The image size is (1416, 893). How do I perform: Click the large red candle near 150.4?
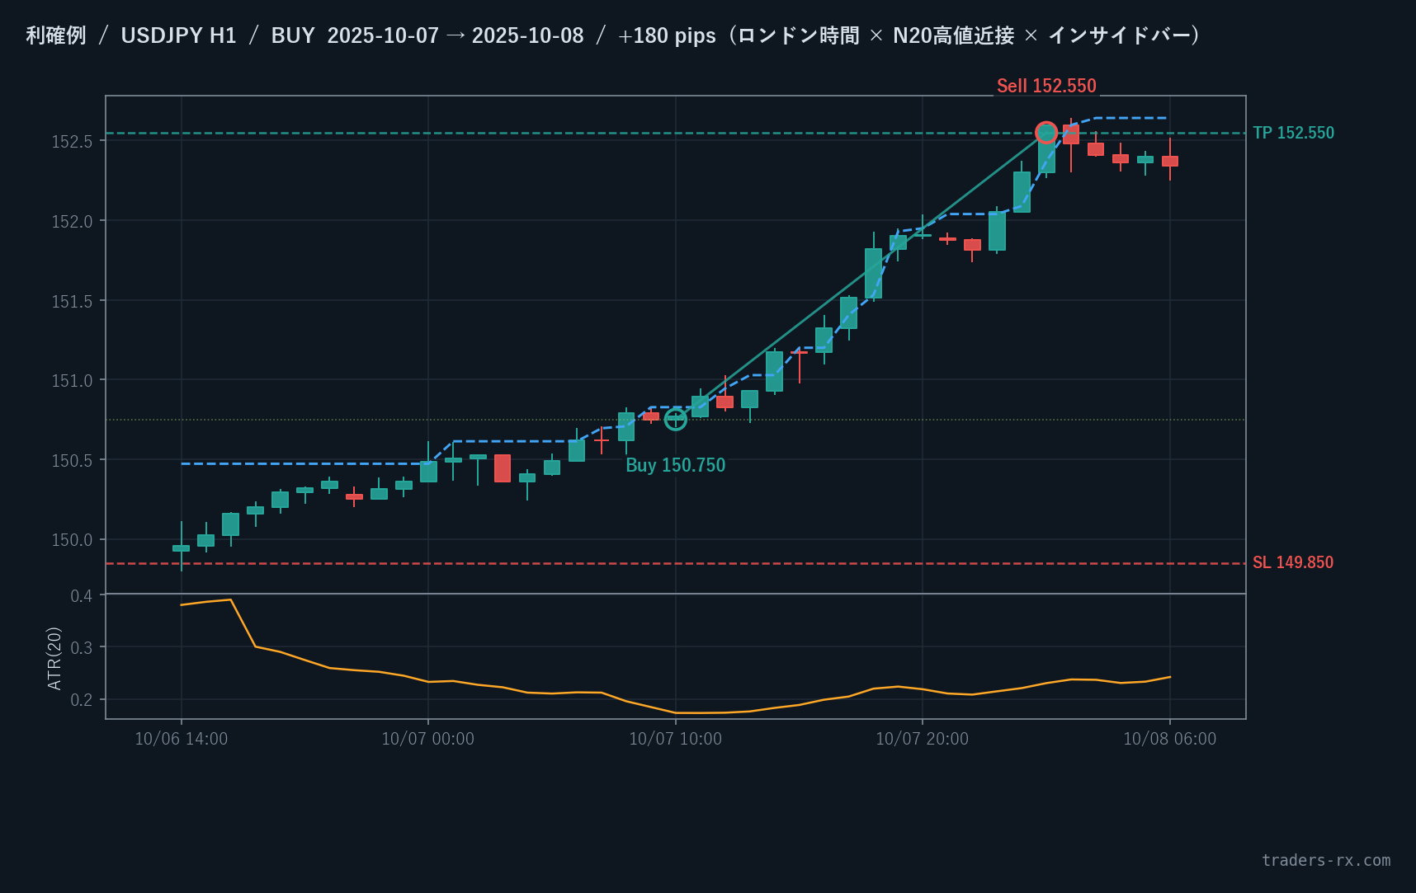(502, 468)
